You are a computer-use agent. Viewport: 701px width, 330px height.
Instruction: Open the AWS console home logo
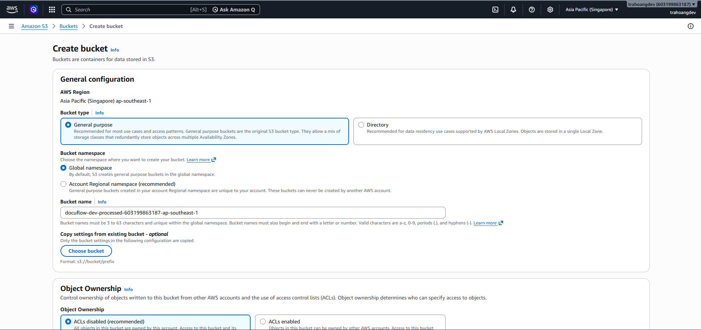[x=12, y=10]
